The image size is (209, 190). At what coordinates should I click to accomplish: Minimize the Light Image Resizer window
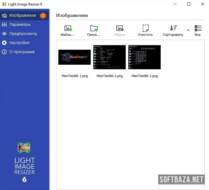tap(175, 4)
